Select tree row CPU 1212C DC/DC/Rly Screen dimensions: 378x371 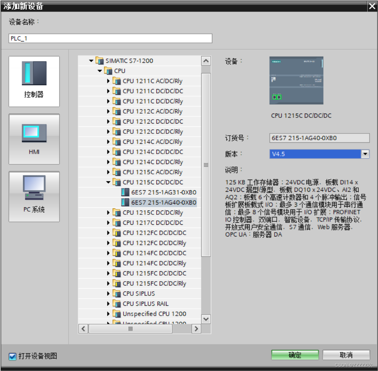pos(139,131)
